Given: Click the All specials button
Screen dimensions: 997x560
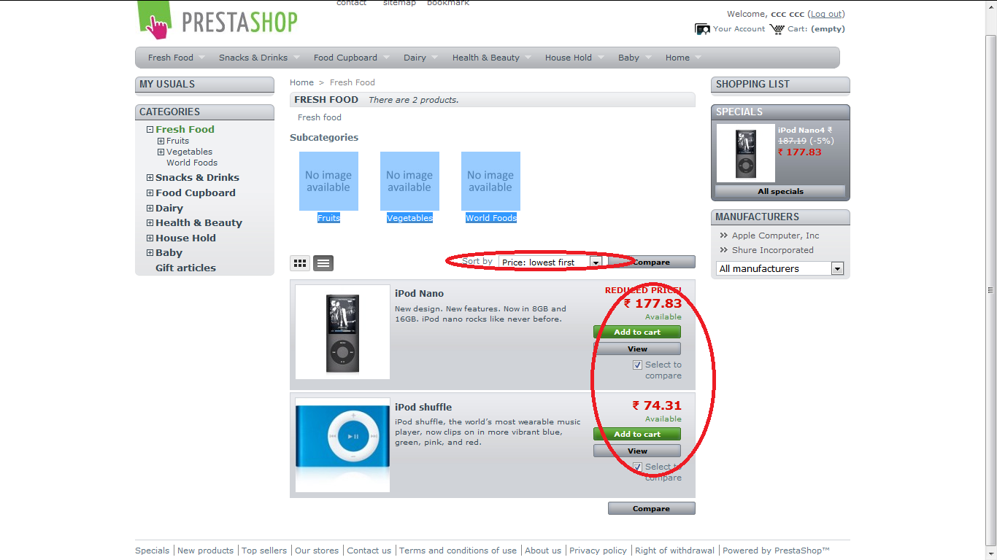Looking at the screenshot, I should (x=780, y=192).
